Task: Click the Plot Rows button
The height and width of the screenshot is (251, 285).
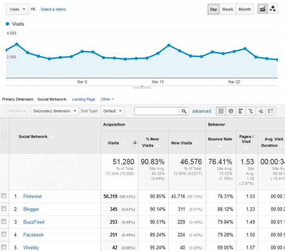Action: pos(17,111)
